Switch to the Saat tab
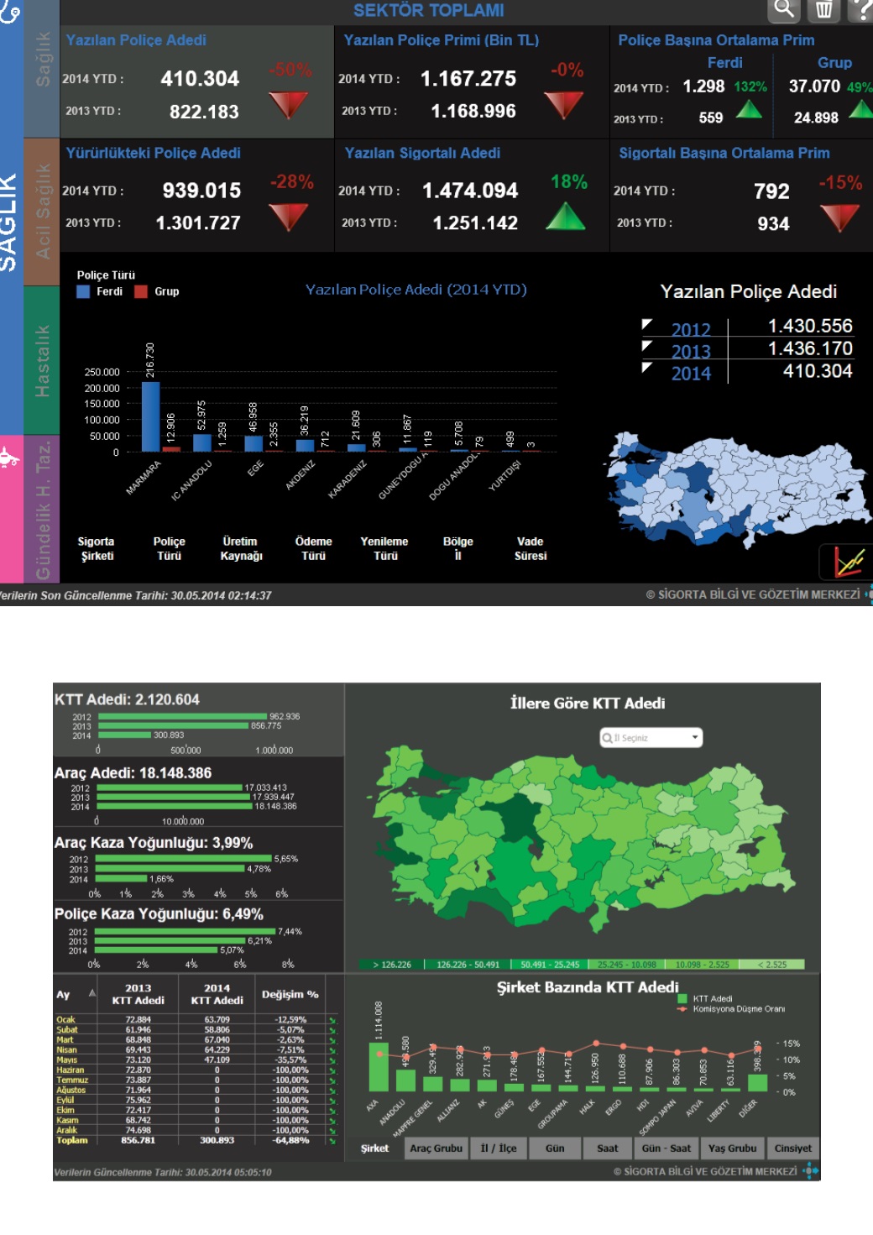873x1235 pixels. coord(607,1149)
